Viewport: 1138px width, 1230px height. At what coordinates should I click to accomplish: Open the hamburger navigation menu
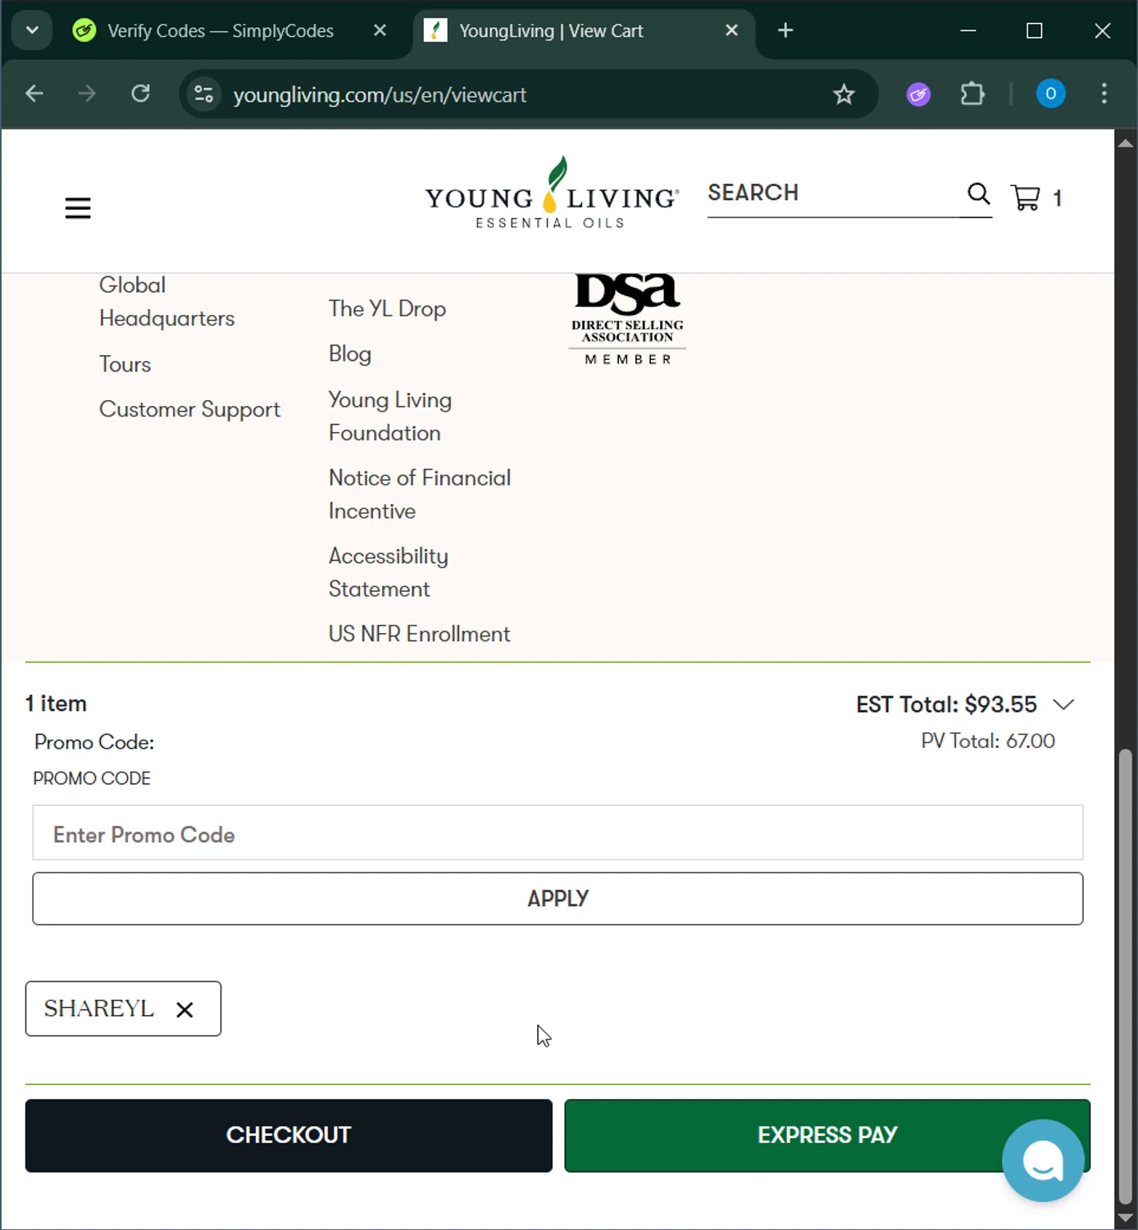click(78, 208)
